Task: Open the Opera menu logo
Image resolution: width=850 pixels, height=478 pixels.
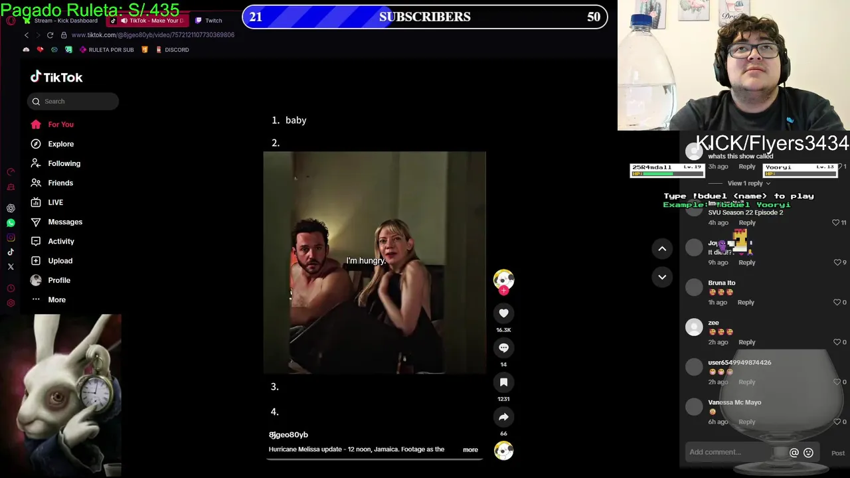Action: (11, 21)
